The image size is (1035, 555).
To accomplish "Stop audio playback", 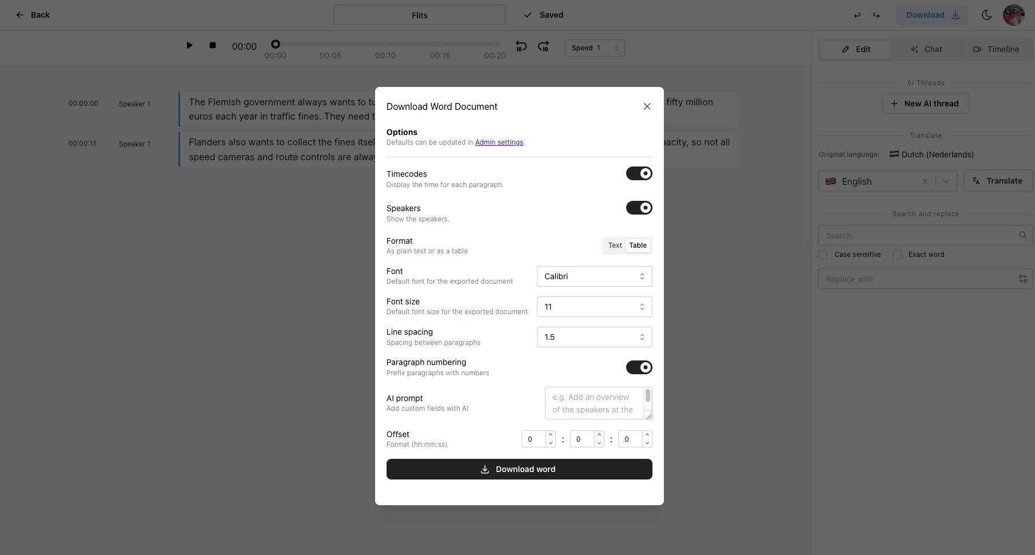I will click(x=213, y=45).
